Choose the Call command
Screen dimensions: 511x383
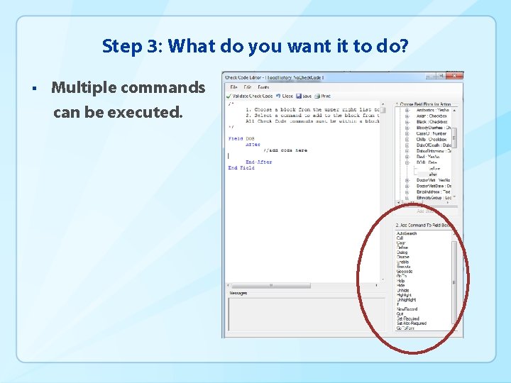point(400,238)
